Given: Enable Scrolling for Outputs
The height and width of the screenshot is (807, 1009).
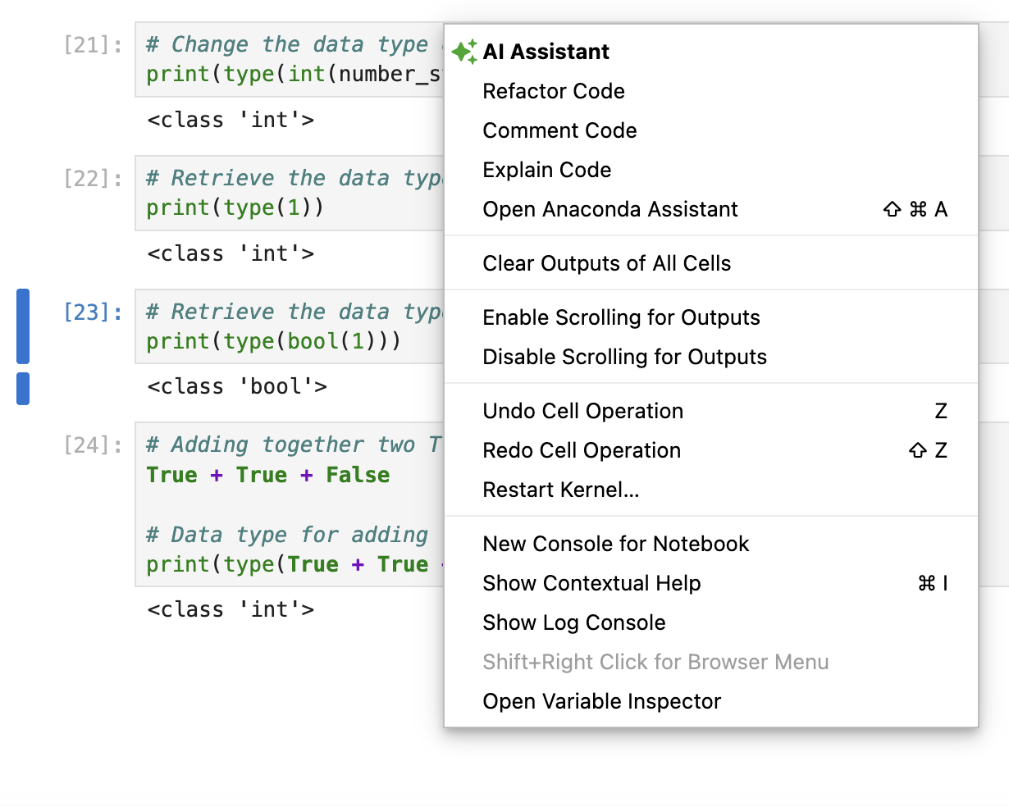Looking at the screenshot, I should (621, 317).
